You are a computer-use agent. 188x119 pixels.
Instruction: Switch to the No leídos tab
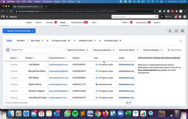pyautogui.click(x=21, y=41)
